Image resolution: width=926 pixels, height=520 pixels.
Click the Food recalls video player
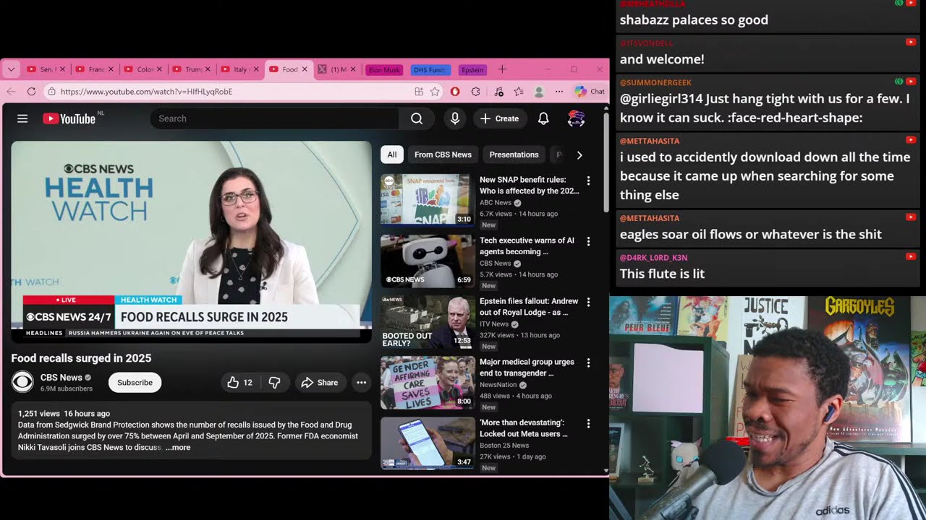click(x=191, y=241)
